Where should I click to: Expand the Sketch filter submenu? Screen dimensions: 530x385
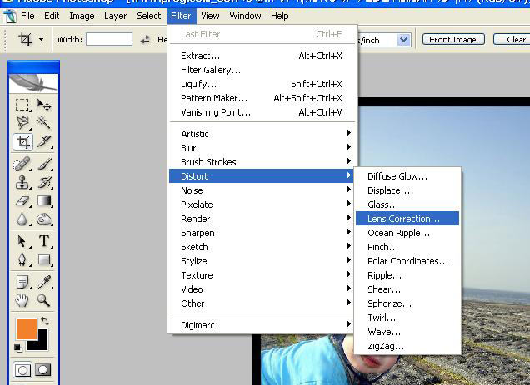coord(260,247)
